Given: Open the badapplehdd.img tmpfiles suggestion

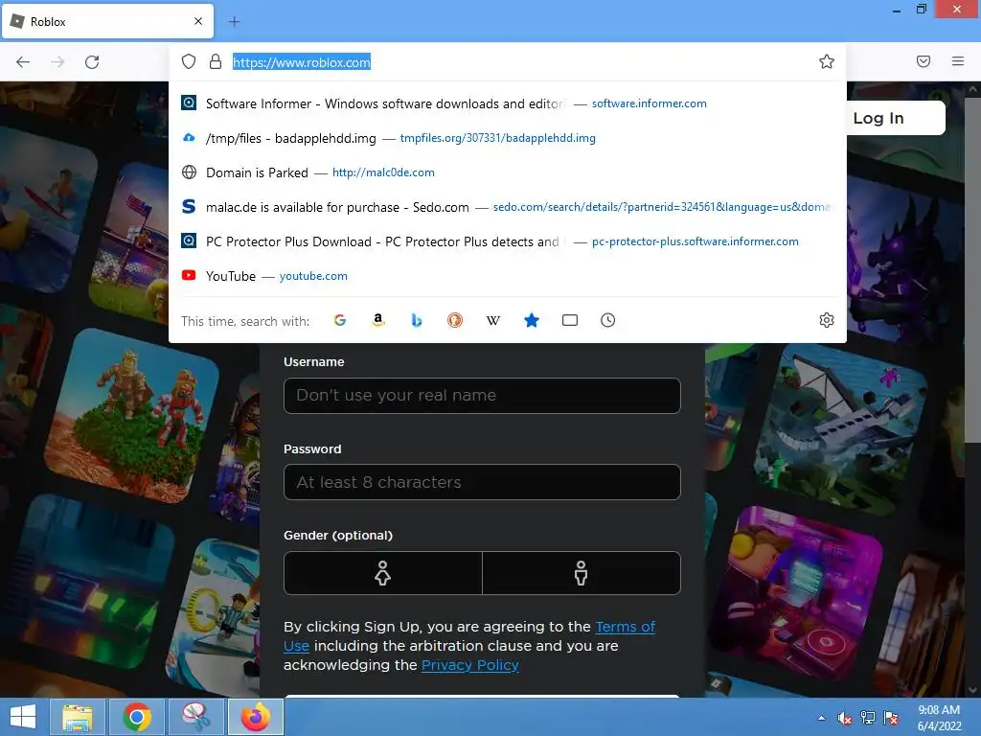Looking at the screenshot, I should pyautogui.click(x=508, y=138).
